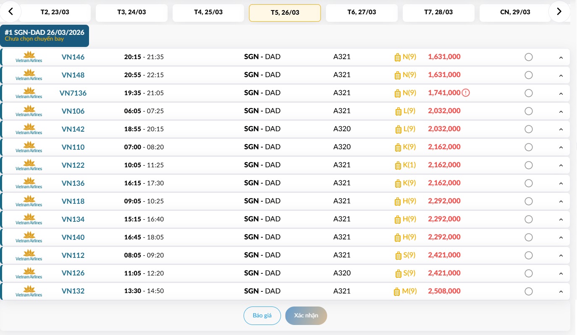Choose flight VN110 using its radio button
Viewport: 577px width, 335px height.
pos(529,147)
